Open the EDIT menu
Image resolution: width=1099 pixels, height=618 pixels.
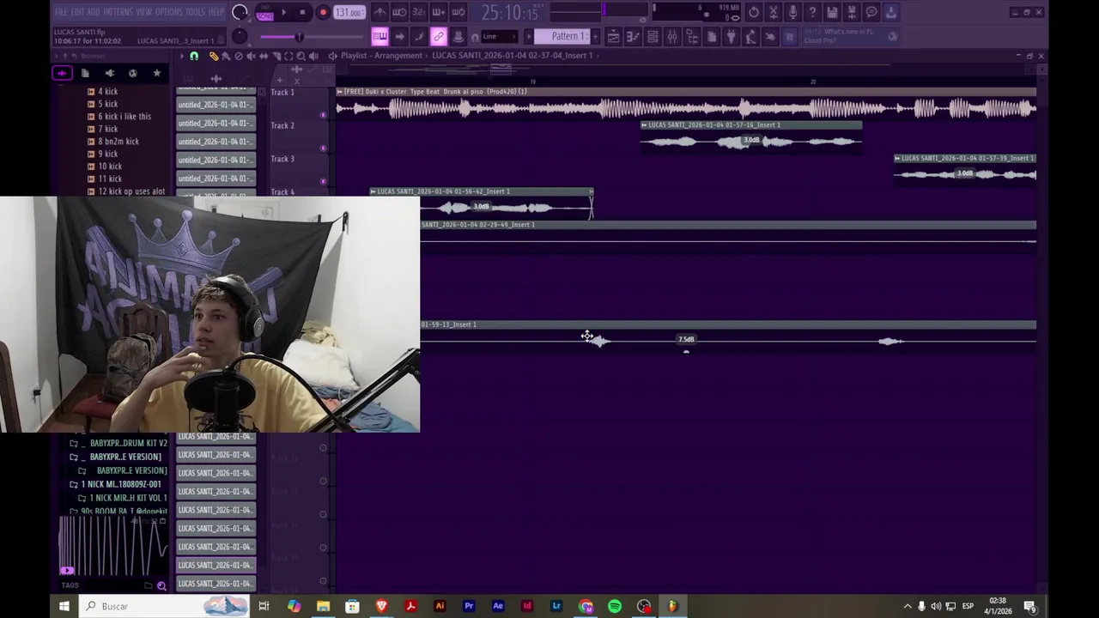pyautogui.click(x=77, y=12)
